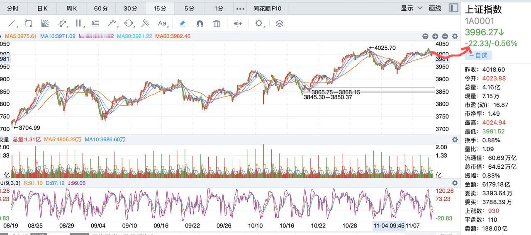
Task: Open the drawing toolbar gear settings
Action: tap(259, 24)
